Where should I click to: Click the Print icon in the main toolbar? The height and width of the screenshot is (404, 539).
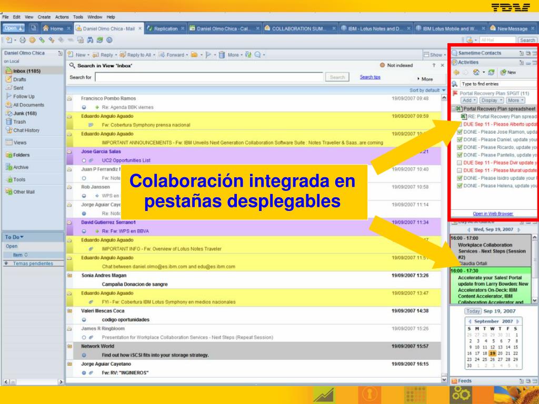[x=23, y=40]
